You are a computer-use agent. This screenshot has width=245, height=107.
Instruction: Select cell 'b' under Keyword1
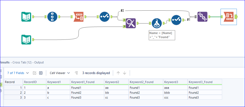[x=58, y=93]
